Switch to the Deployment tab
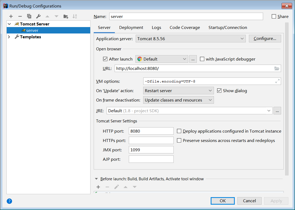The image size is (295, 210). pos(131,28)
